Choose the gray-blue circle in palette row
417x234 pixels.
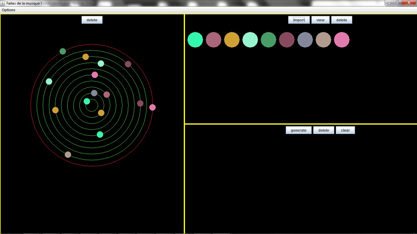pos(305,40)
